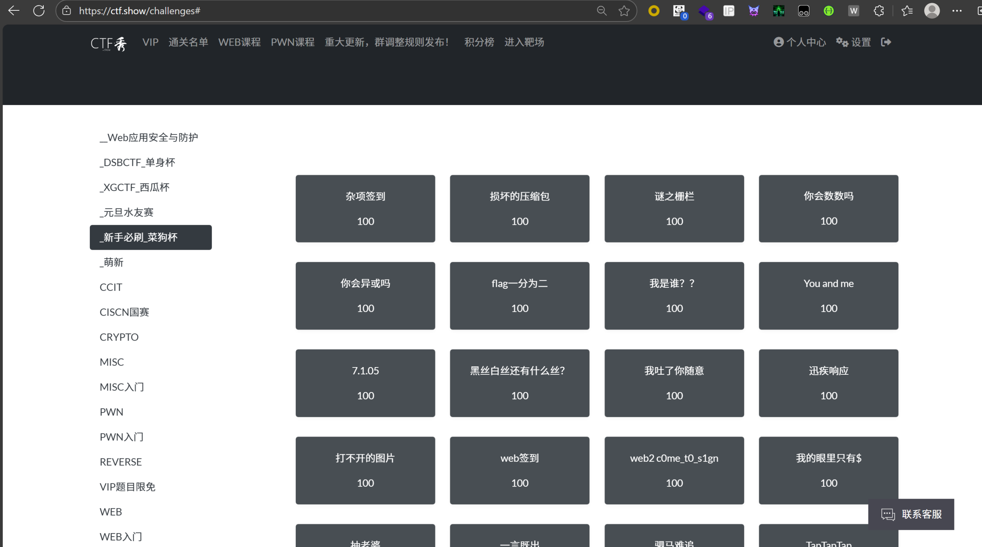This screenshot has width=982, height=547.
Task: Click the logout icon in navbar
Action: [x=886, y=42]
